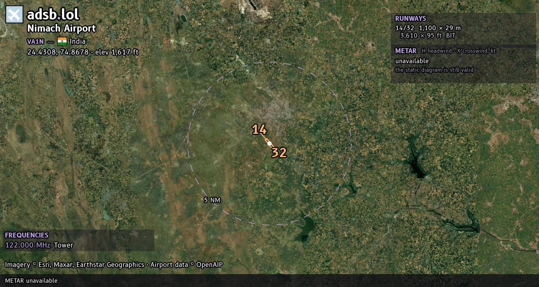Click the Tower frequency label
The image size is (539, 287).
[64, 245]
